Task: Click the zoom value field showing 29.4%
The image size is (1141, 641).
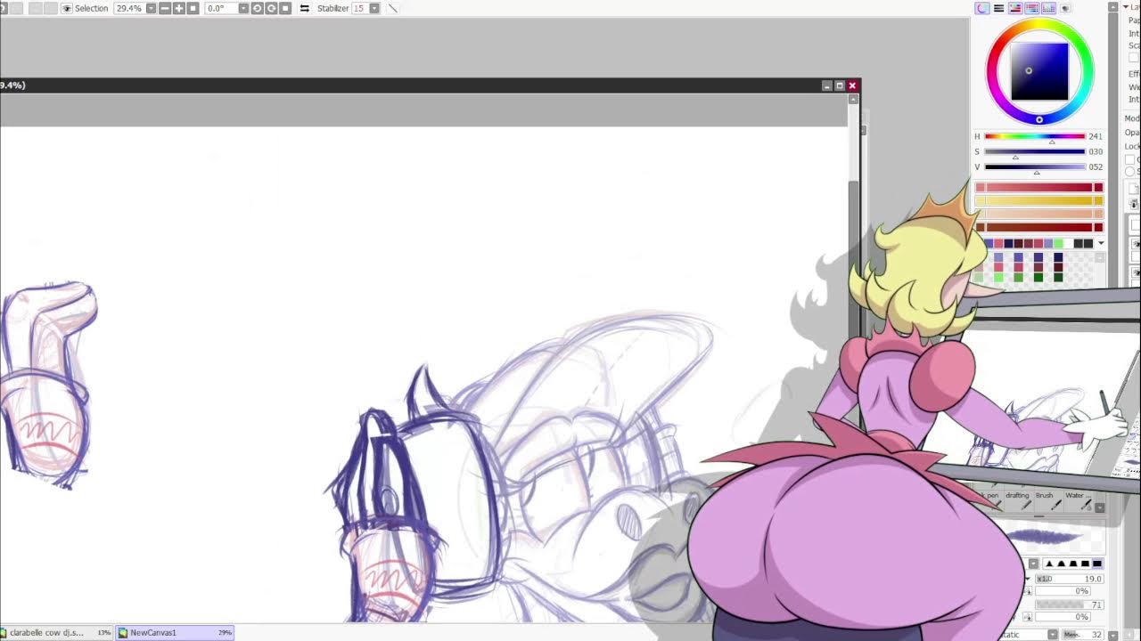Action: coord(129,8)
